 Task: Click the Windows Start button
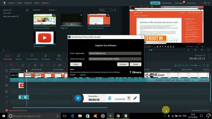click(4, 116)
